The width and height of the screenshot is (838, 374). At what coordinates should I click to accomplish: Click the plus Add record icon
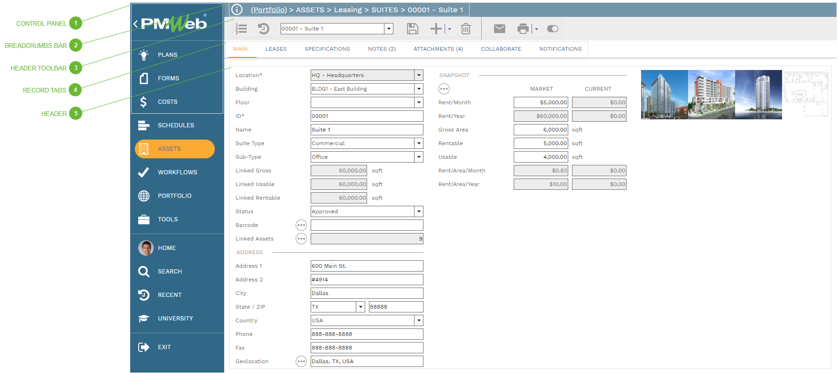click(436, 29)
